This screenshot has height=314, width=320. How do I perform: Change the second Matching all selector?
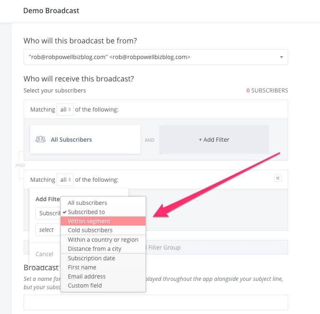point(65,180)
